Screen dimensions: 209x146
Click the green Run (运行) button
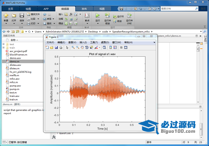click(98, 15)
